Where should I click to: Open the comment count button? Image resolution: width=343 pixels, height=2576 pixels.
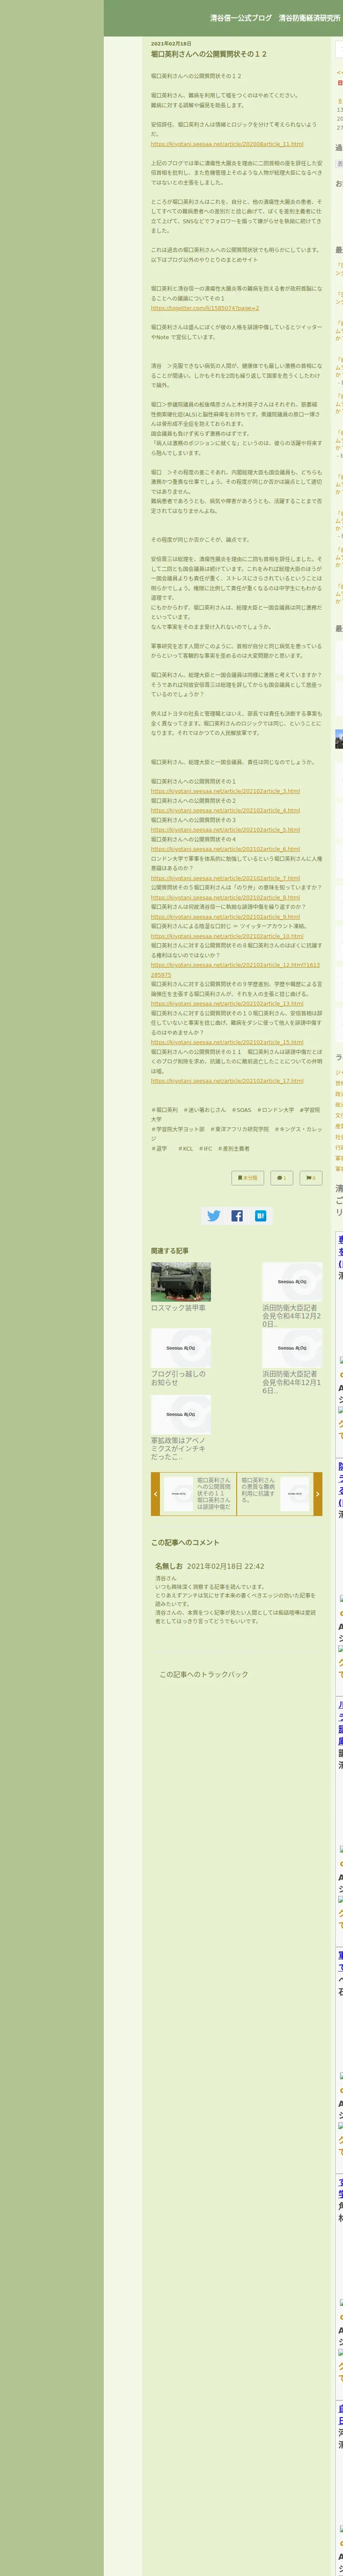pyautogui.click(x=282, y=1178)
